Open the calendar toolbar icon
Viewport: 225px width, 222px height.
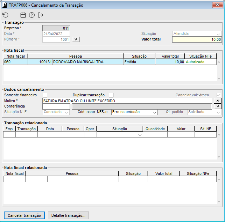point(23,15)
